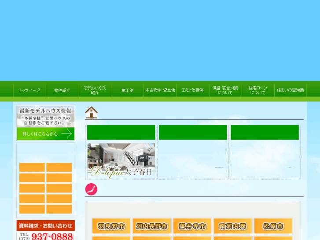The width and height of the screenshot is (320, 240).
Task: Select the 藤井寺市 area button
Action: tap(192, 226)
